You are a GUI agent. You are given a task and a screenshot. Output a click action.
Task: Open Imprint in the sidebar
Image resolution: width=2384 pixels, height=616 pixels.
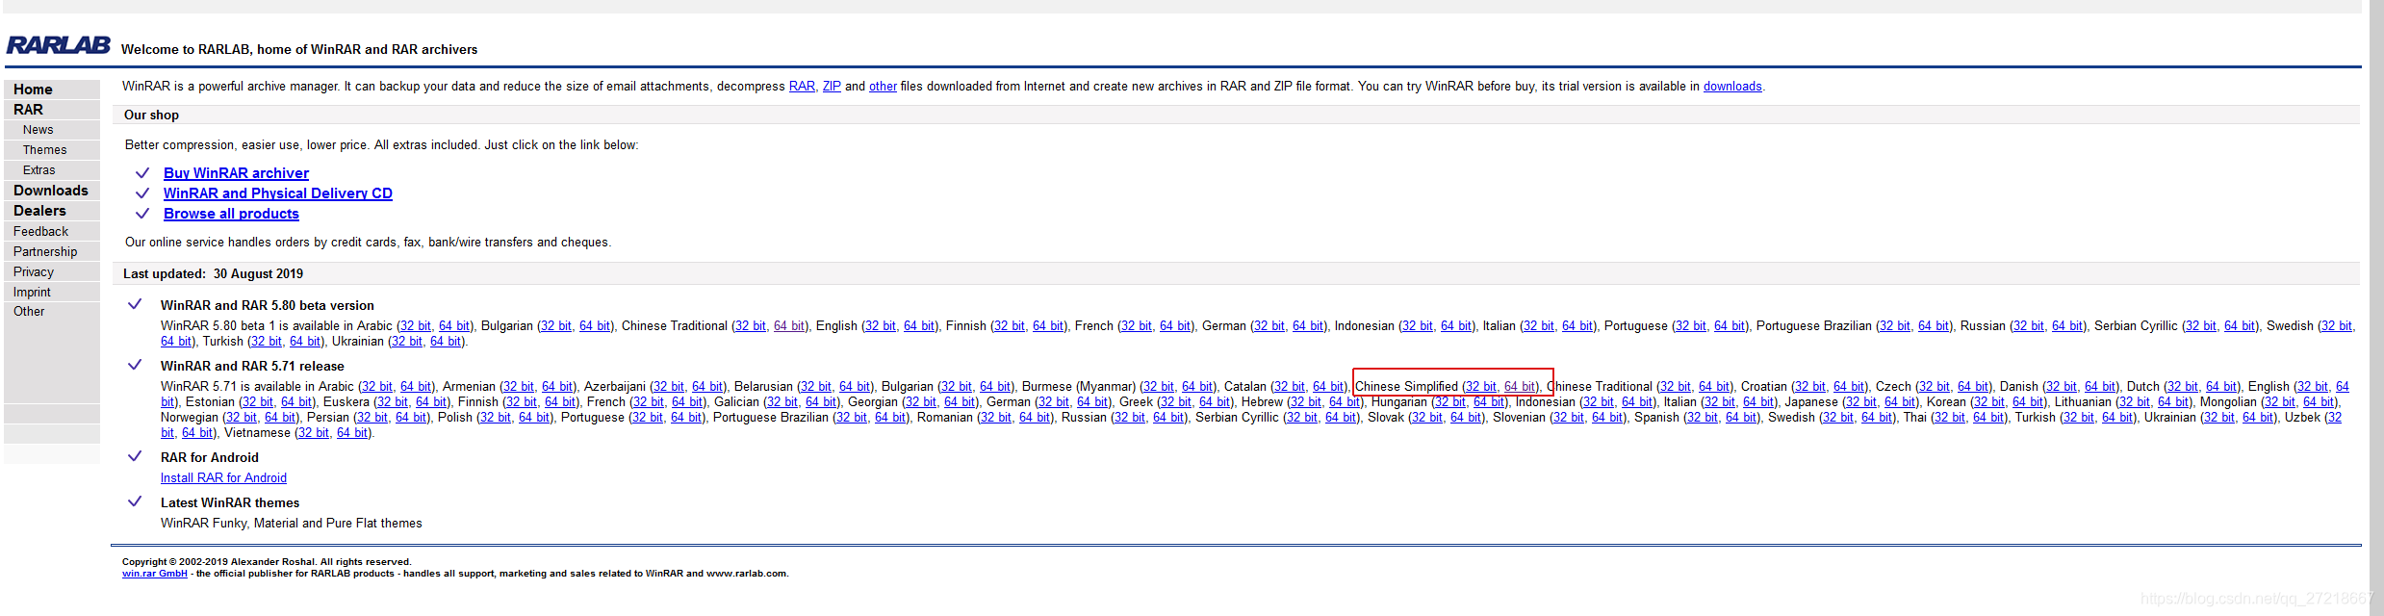32,293
